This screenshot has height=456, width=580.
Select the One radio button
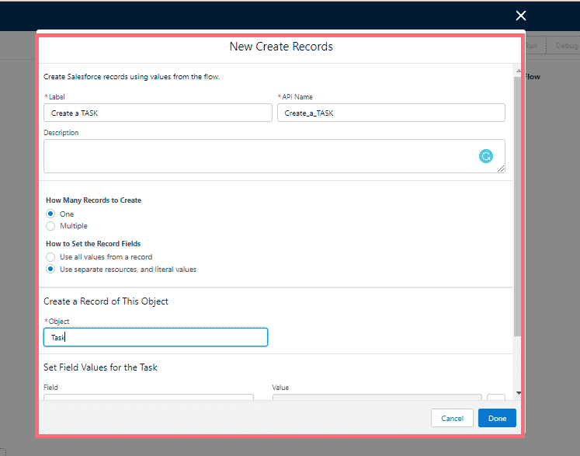click(51, 214)
